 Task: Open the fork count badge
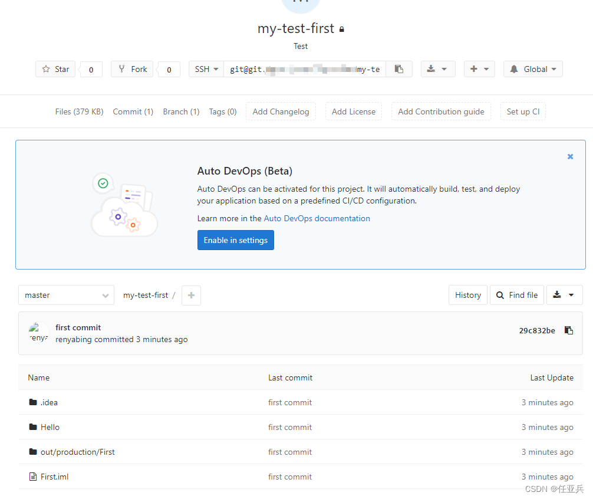click(x=169, y=70)
